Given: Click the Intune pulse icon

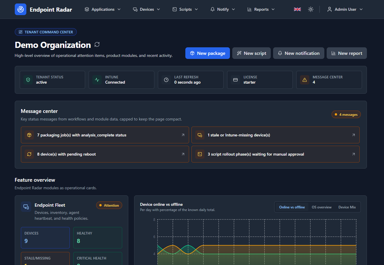Looking at the screenshot, I should (x=97, y=80).
